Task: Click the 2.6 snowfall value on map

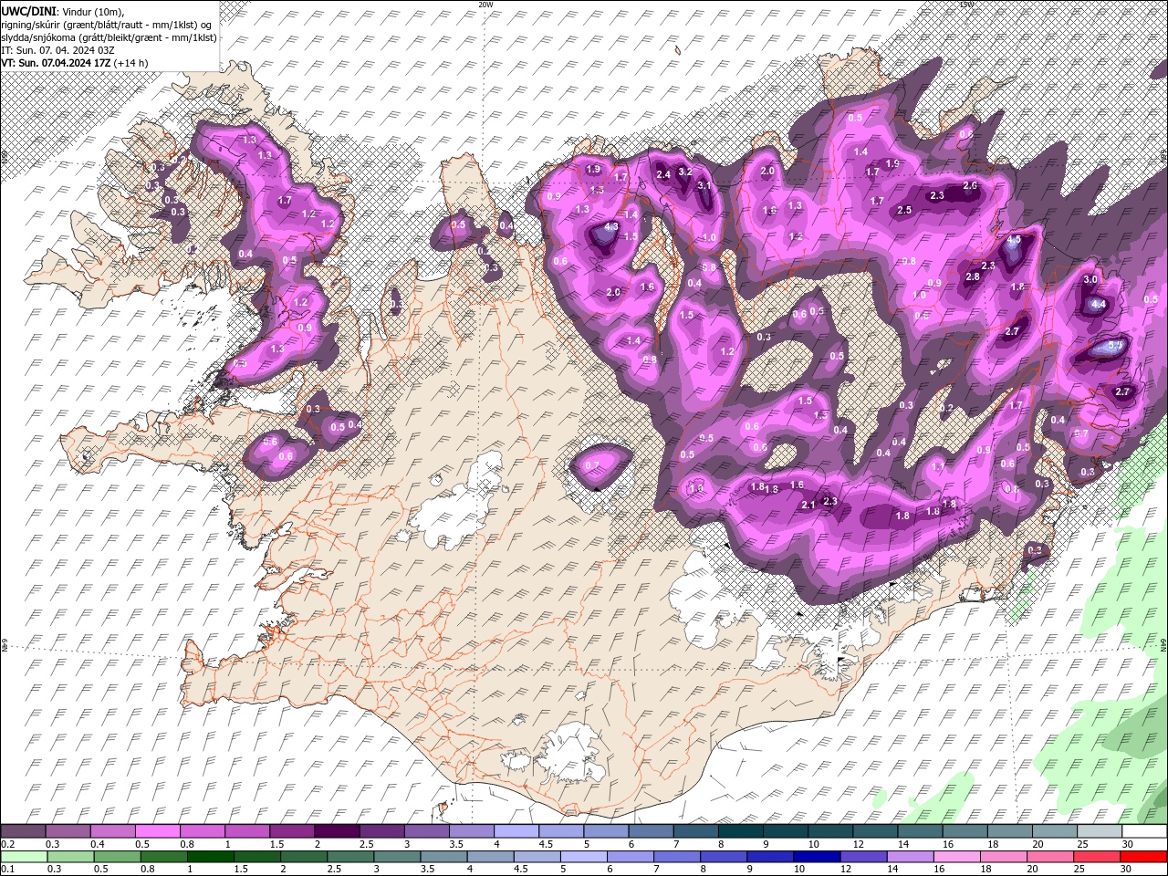Action: (x=970, y=185)
